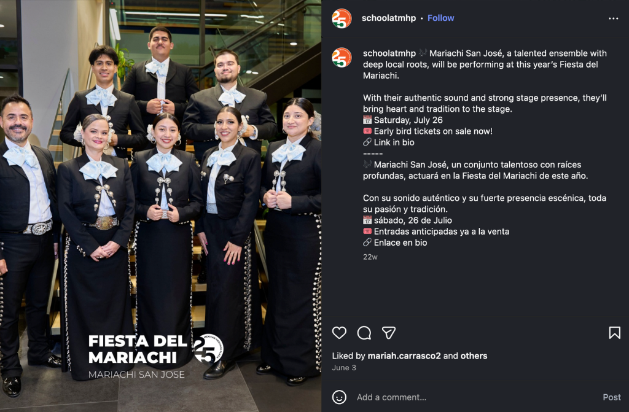Open comments via speech bubble icon
629x412 pixels.
[364, 333]
